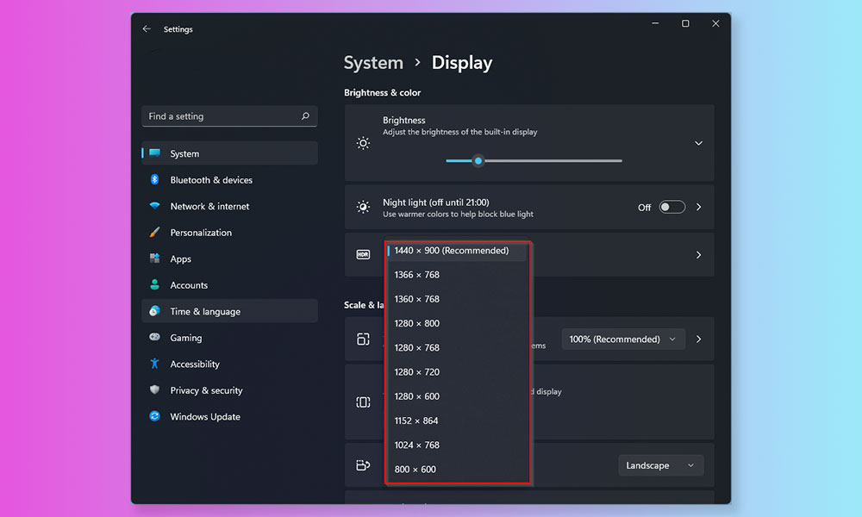Click the brightness slider thumb
Viewport: 862px width, 517px height.
478,161
